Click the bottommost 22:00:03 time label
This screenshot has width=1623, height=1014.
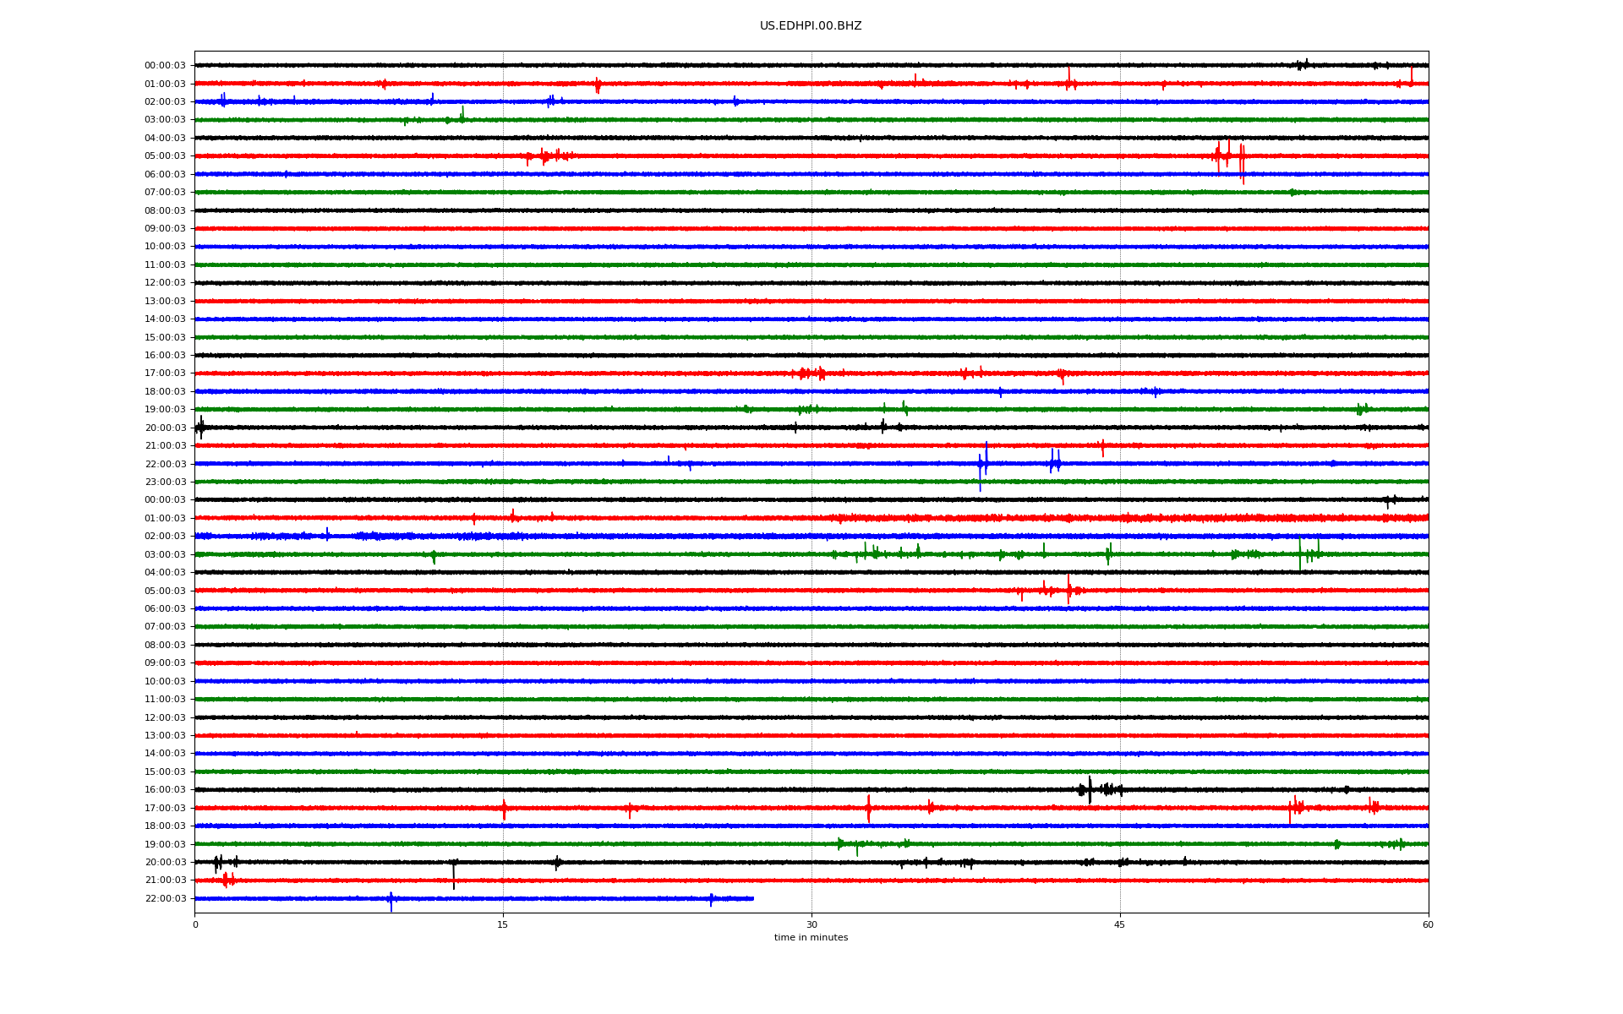(x=165, y=899)
